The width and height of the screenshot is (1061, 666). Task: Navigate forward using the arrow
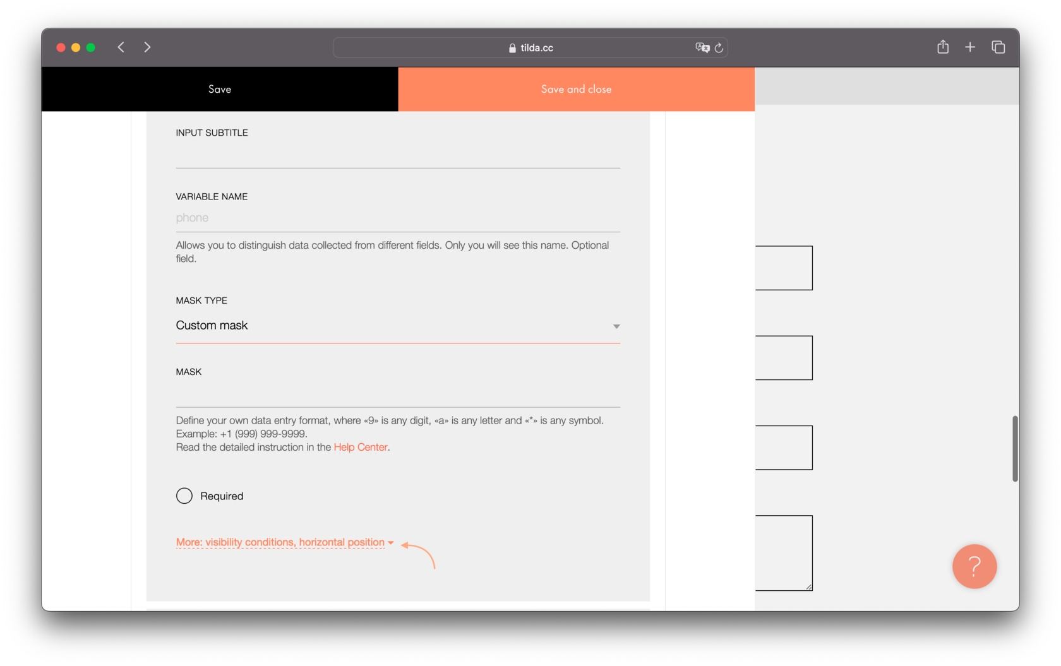point(147,47)
